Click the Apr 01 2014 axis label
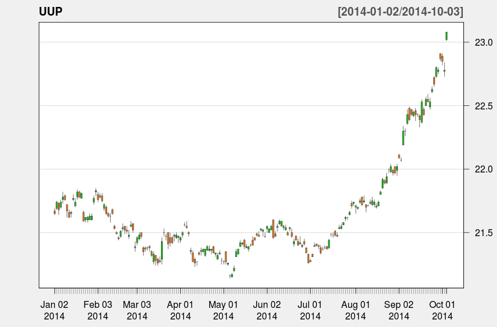This screenshot has width=497, height=327. pos(180,310)
